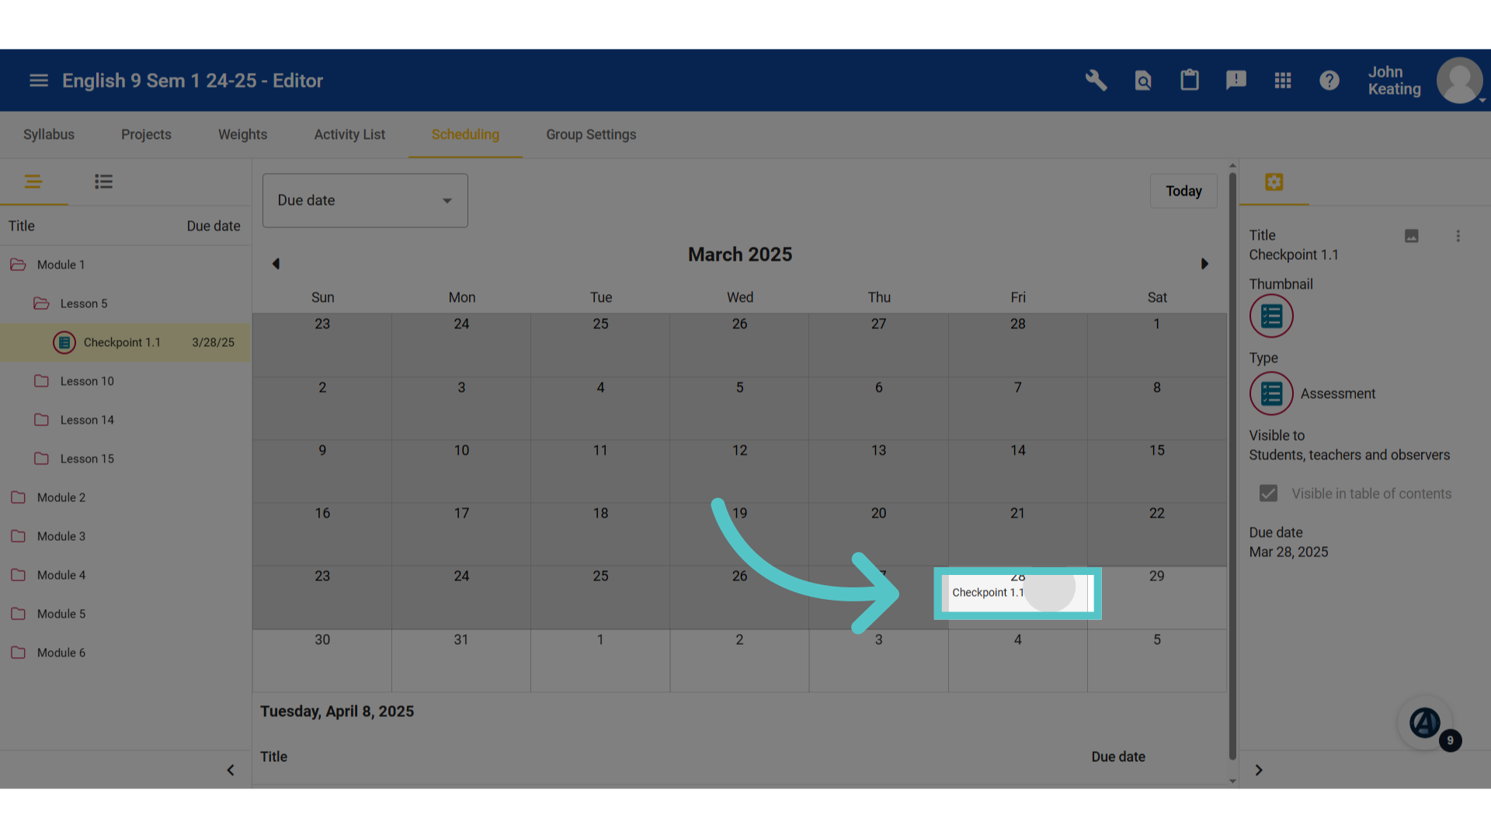Click the thumbnail image icon beside Title
This screenshot has height=838, width=1491.
pos(1412,236)
